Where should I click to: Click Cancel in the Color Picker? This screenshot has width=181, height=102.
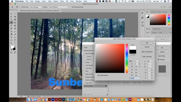[x=147, y=47]
